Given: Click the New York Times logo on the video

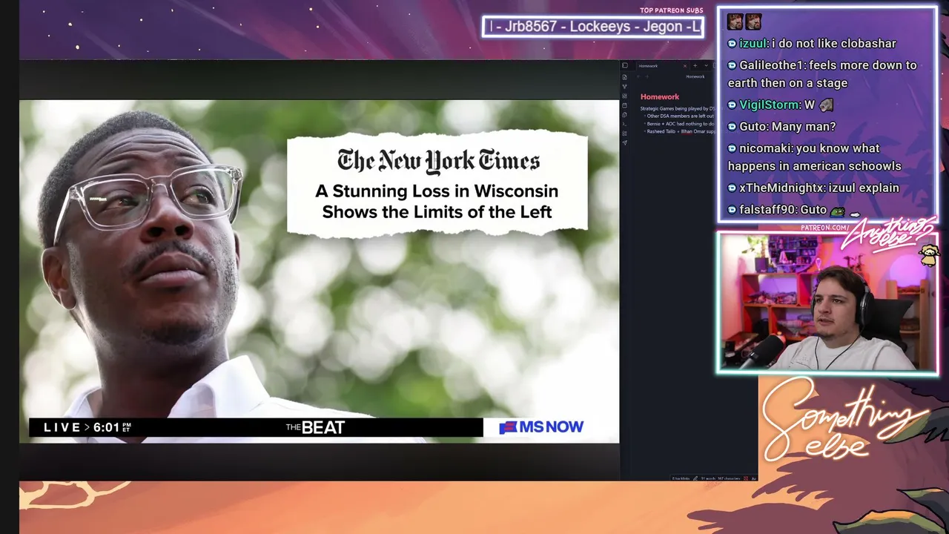Looking at the screenshot, I should [438, 161].
